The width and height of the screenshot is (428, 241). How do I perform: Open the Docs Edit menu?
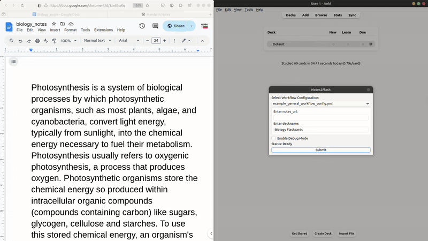[x=30, y=30]
